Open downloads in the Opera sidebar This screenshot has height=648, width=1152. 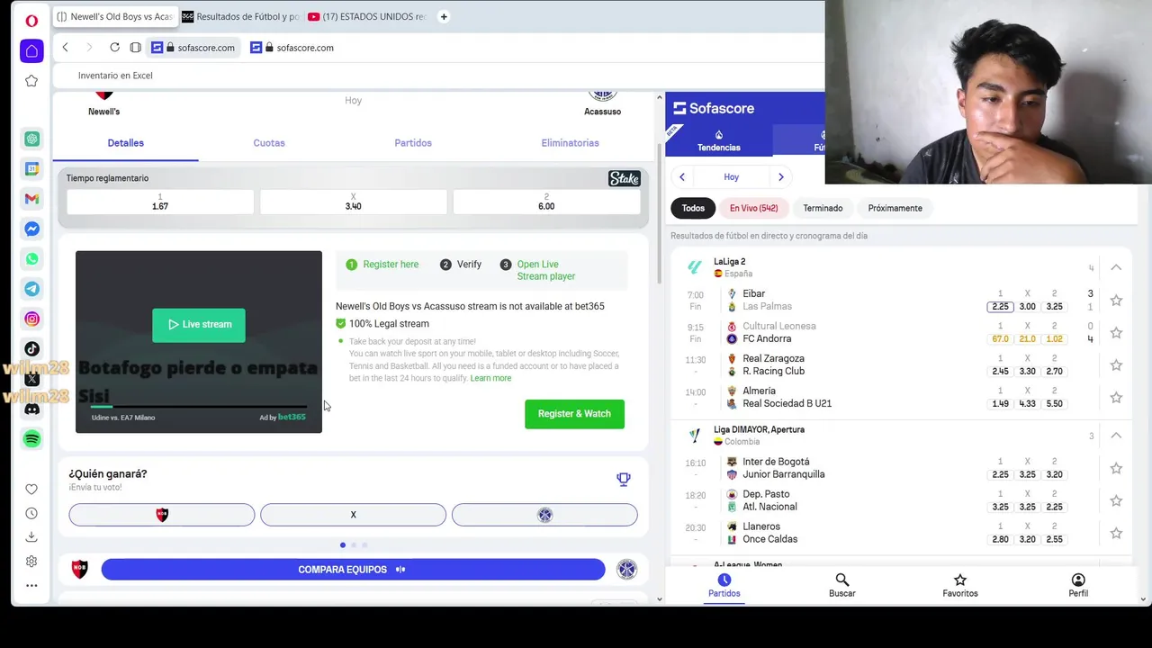tap(31, 537)
